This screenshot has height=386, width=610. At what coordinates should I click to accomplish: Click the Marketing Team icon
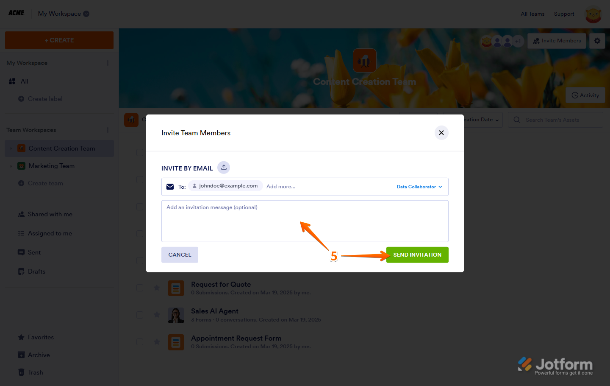click(x=21, y=166)
